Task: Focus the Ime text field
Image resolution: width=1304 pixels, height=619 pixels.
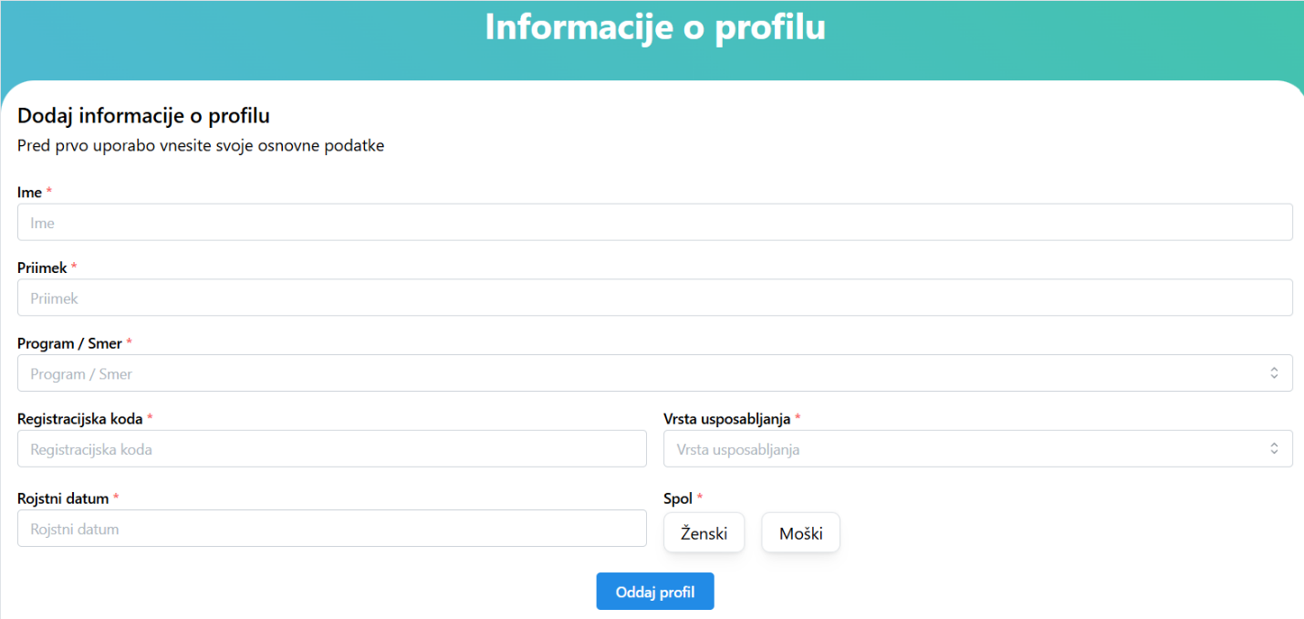Action: point(654,223)
